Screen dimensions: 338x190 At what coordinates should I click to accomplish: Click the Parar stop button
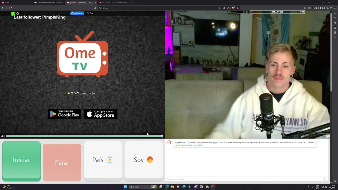[x=62, y=163]
